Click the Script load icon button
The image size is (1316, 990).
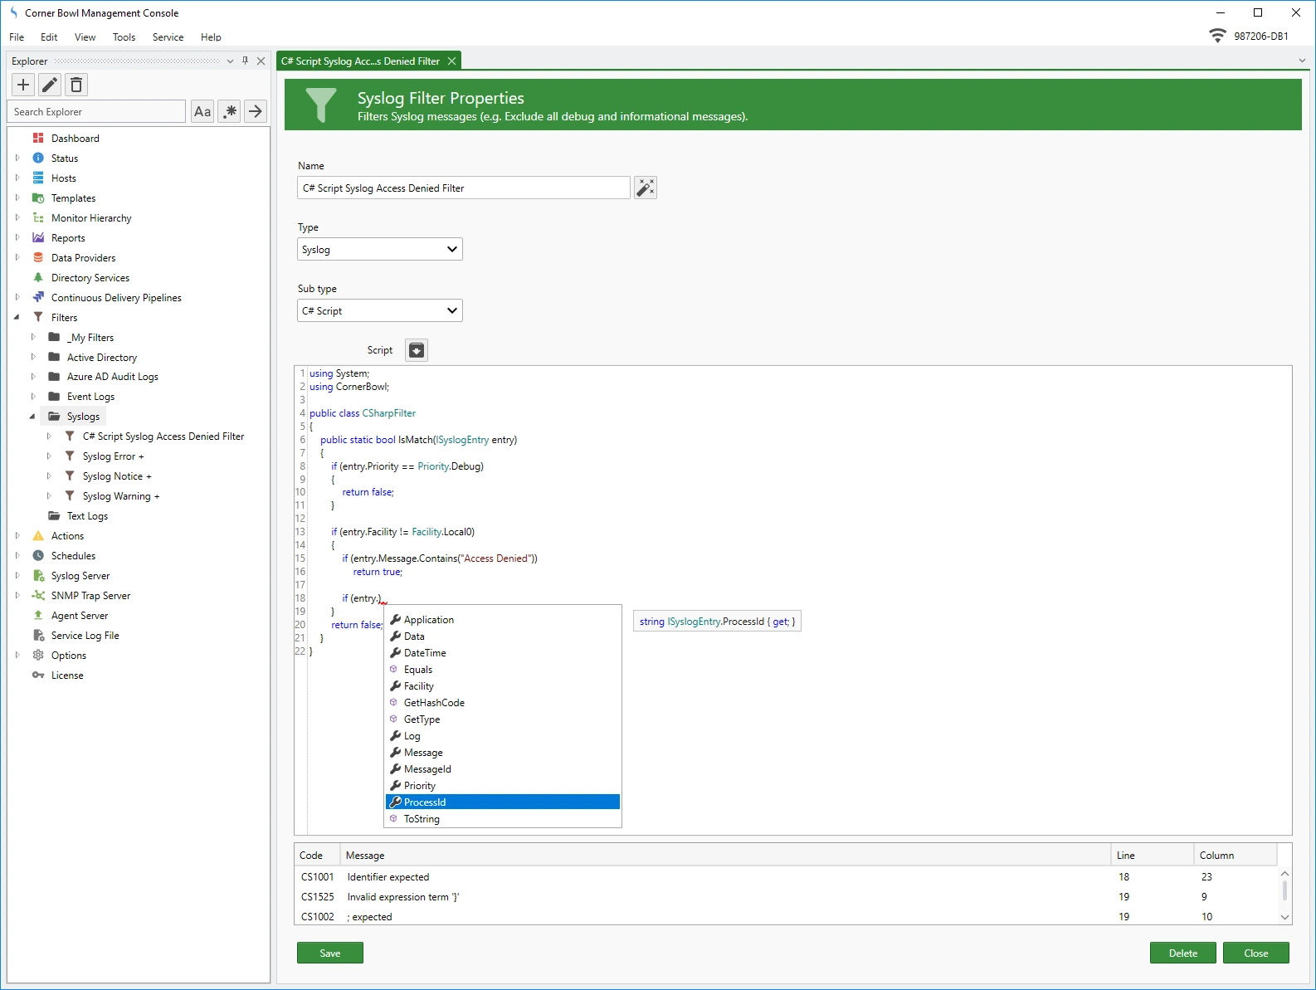(417, 350)
